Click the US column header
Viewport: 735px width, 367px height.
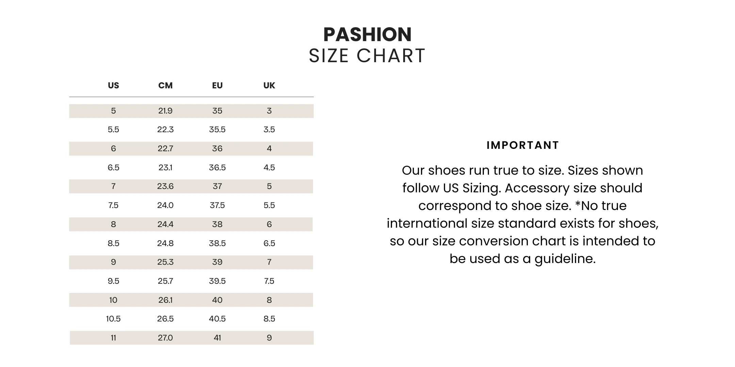point(113,85)
